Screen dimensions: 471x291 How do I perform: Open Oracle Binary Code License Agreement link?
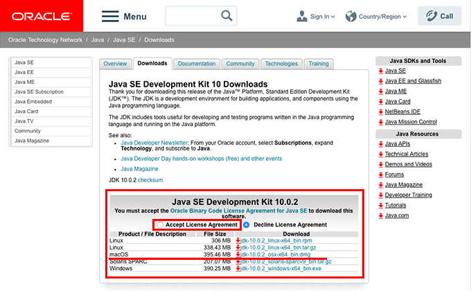238,211
